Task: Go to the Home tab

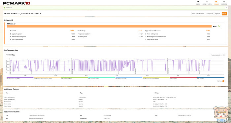Action: coord(198,3)
